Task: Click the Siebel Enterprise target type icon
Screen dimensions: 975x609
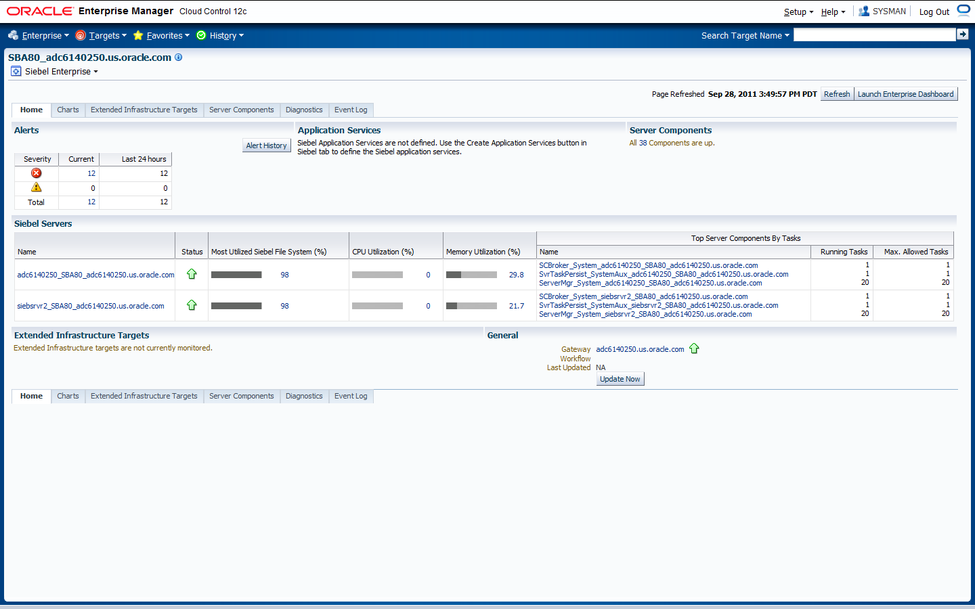Action: (x=16, y=71)
